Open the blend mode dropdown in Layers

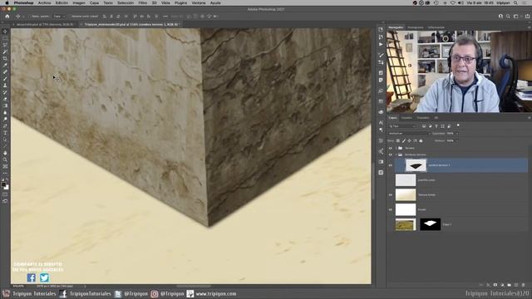click(x=409, y=134)
